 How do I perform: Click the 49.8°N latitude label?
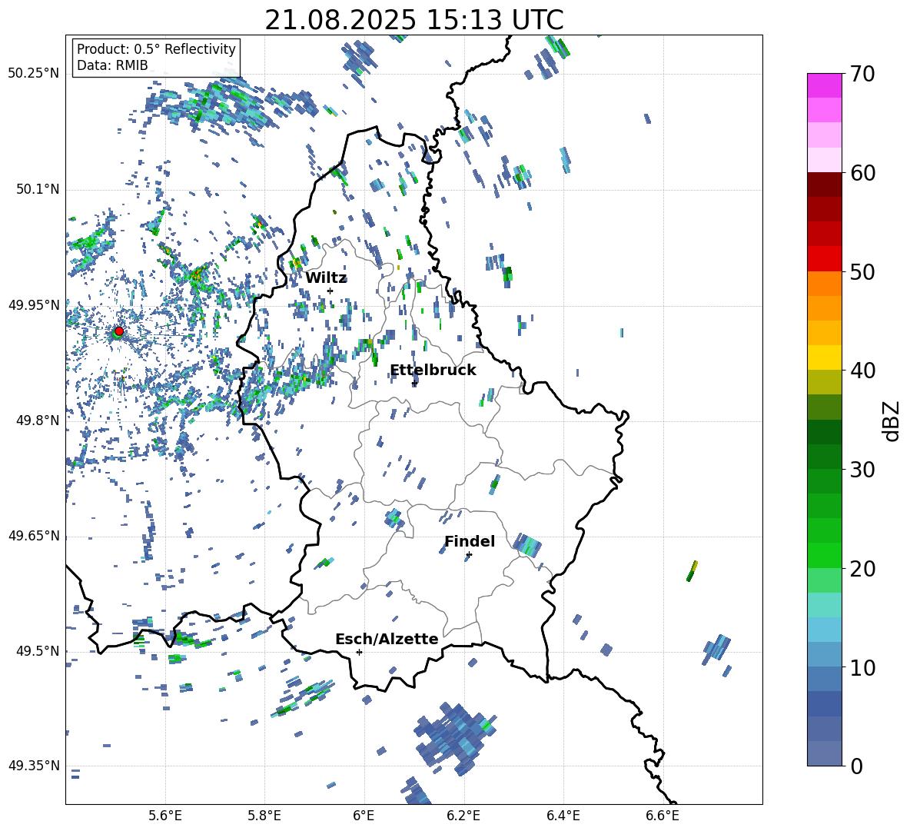click(38, 420)
